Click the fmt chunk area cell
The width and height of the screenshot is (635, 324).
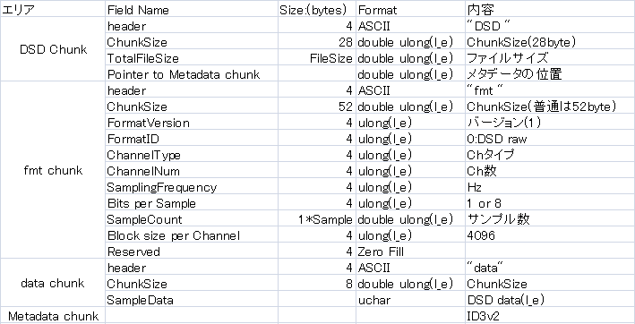53,170
